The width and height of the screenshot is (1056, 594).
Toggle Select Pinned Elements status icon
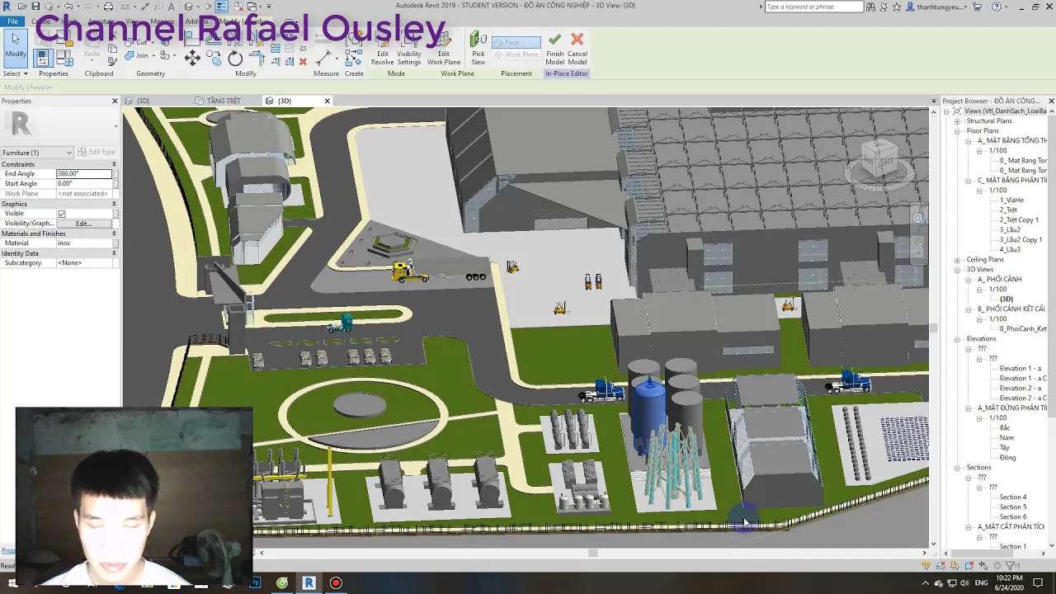pyautogui.click(x=956, y=566)
